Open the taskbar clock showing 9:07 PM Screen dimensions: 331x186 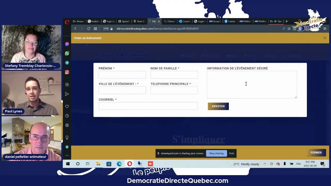(310, 164)
